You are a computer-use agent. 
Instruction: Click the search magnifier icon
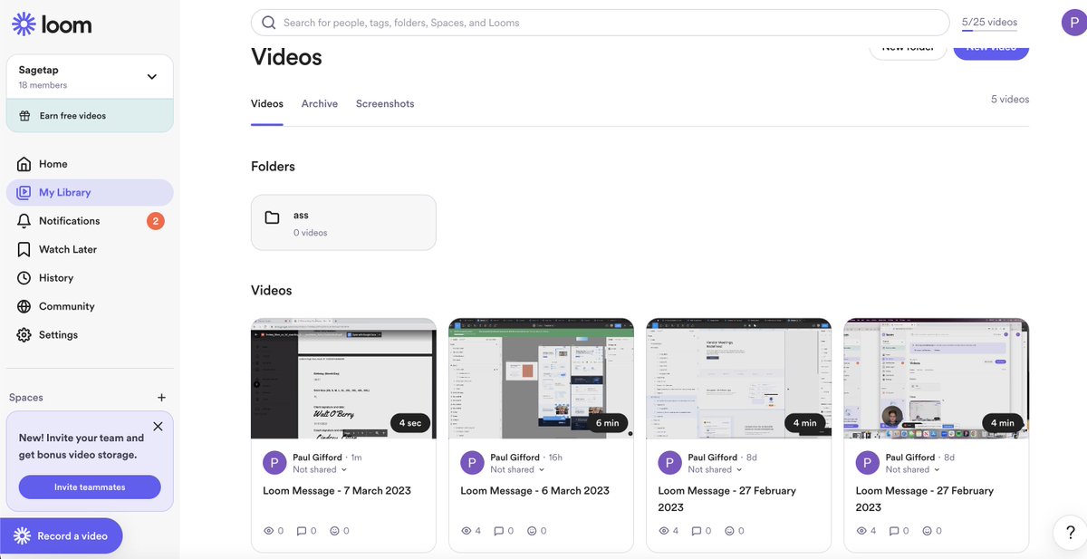pos(268,23)
